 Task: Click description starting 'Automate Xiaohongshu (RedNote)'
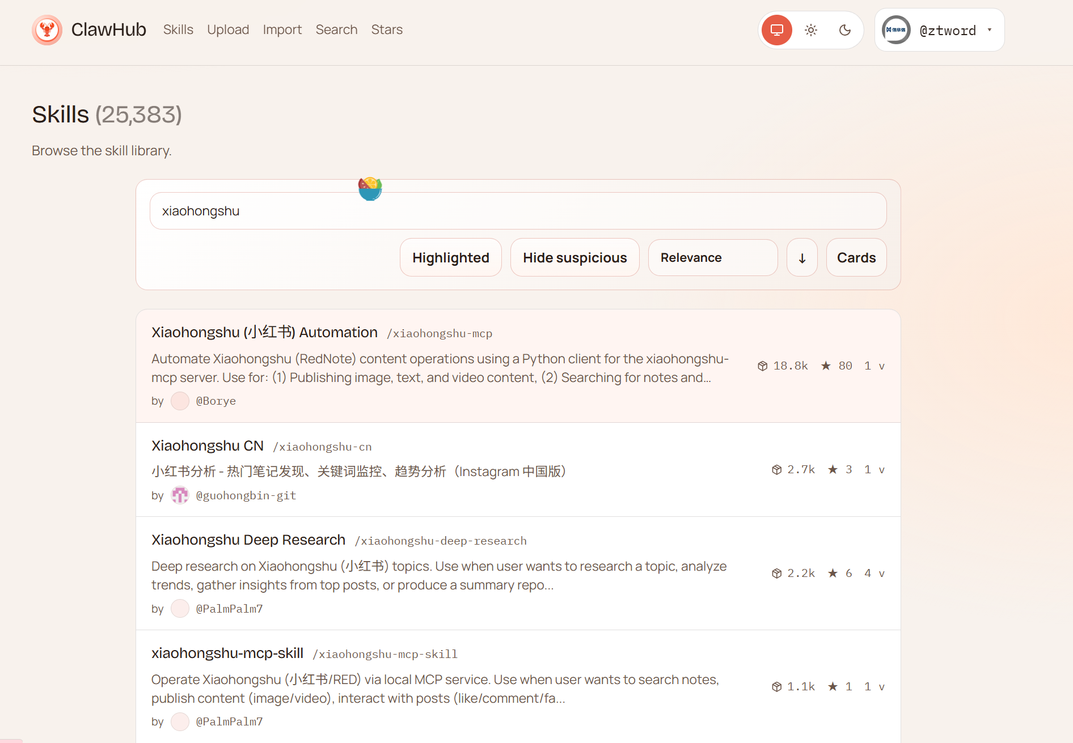440,368
